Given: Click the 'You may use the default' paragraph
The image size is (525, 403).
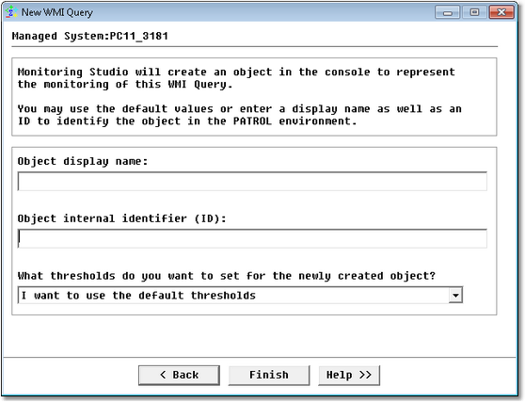Looking at the screenshot, I should point(239,115).
